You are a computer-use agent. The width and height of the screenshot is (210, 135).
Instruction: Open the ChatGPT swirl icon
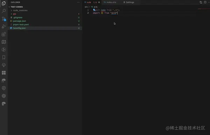[4, 96]
